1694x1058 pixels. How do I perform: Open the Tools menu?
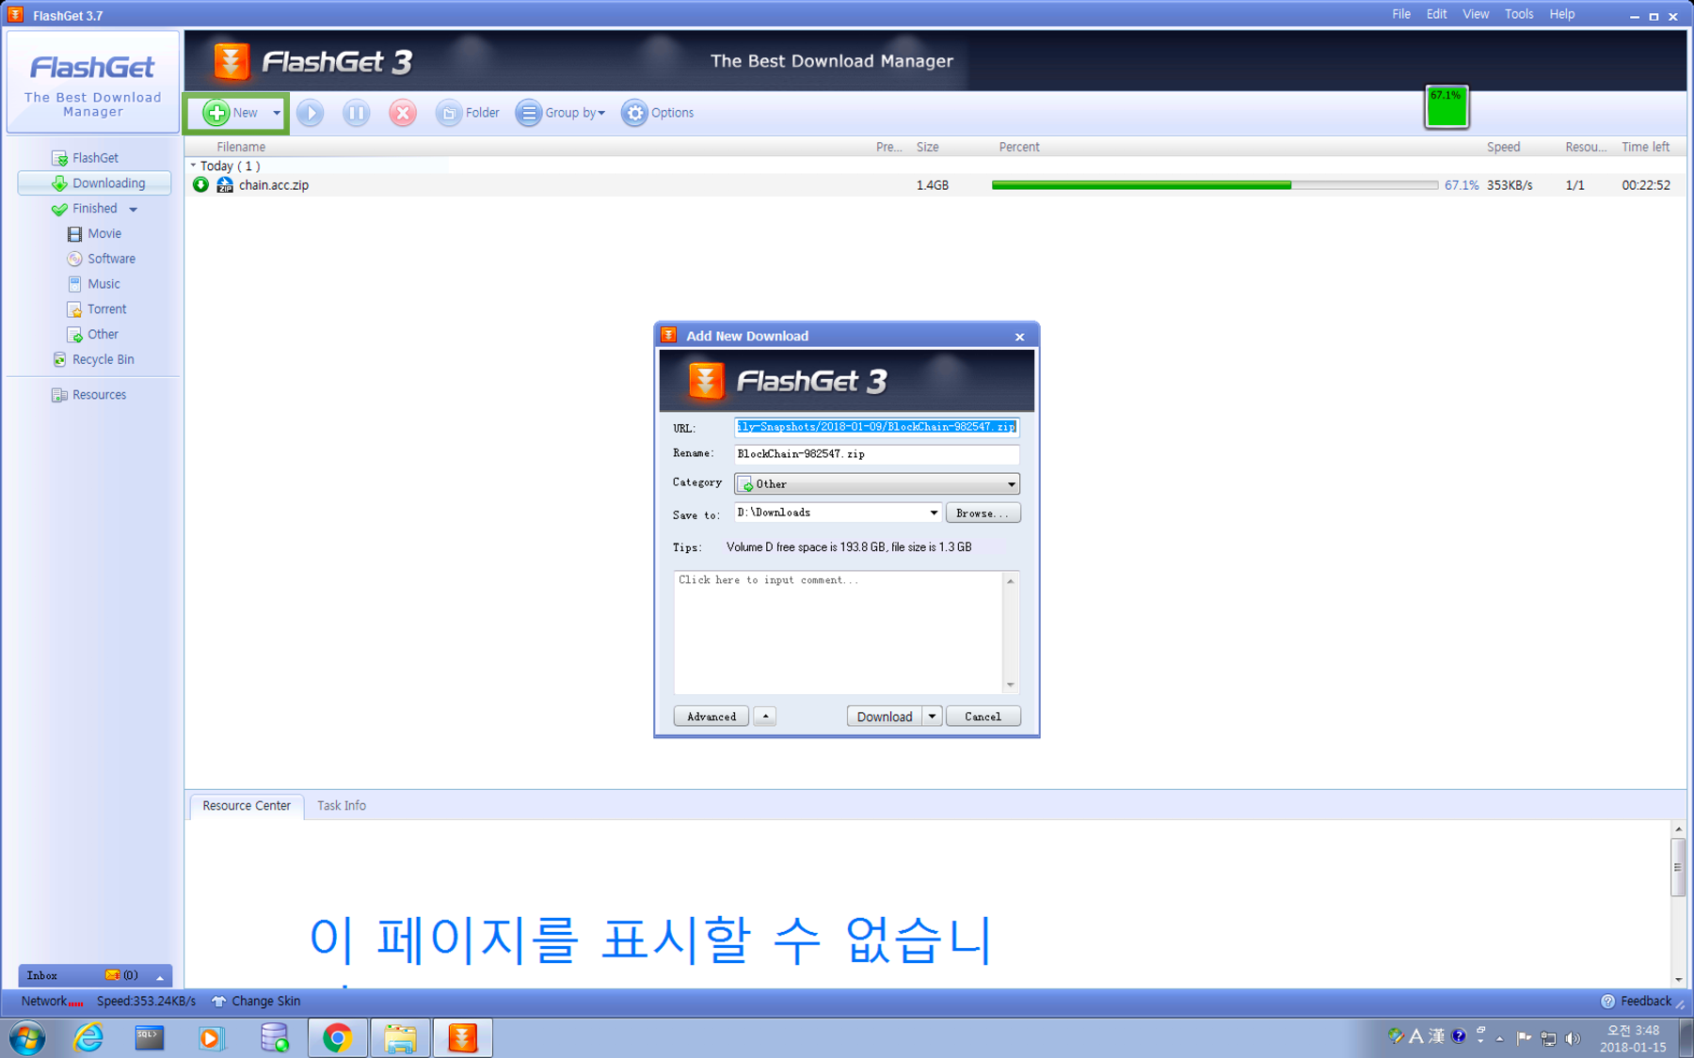pos(1518,14)
